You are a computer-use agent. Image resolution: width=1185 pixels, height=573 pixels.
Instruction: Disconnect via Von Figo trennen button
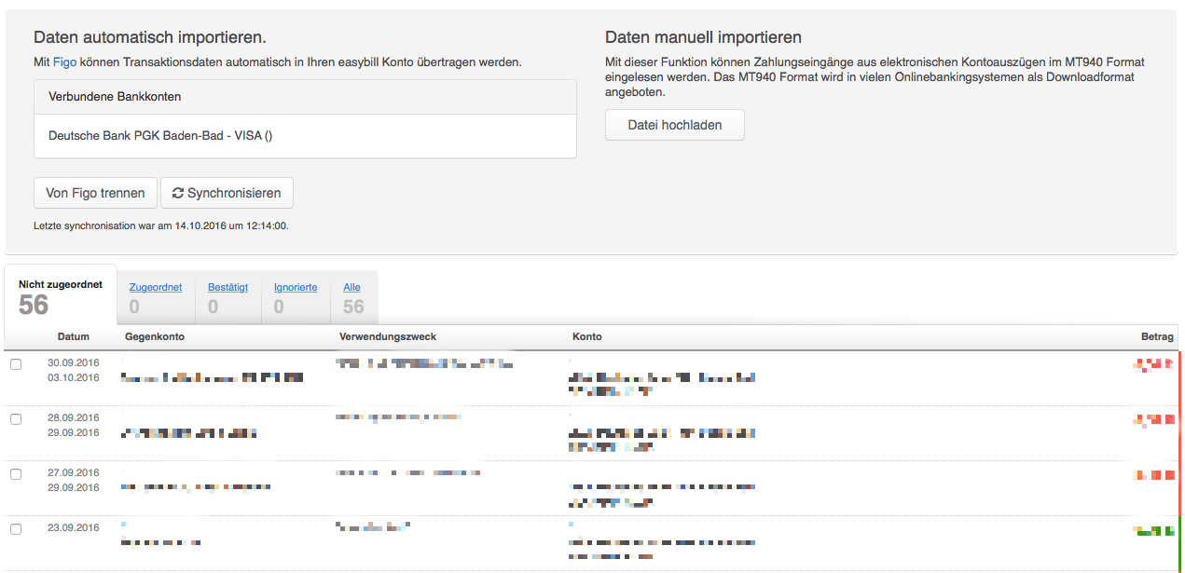95,193
